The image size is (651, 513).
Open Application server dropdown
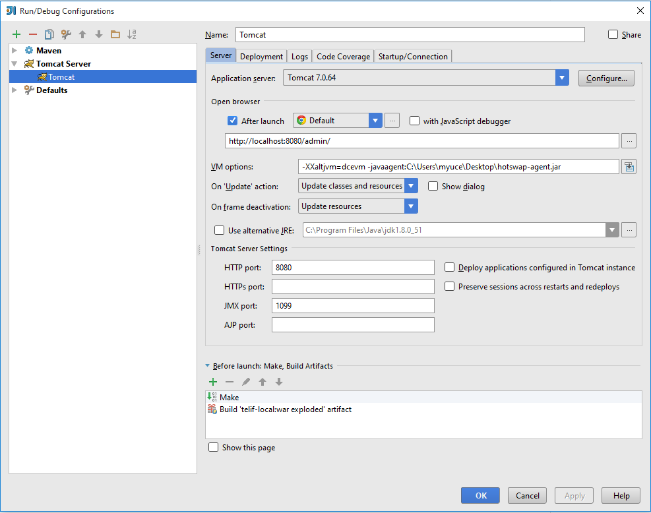point(562,78)
